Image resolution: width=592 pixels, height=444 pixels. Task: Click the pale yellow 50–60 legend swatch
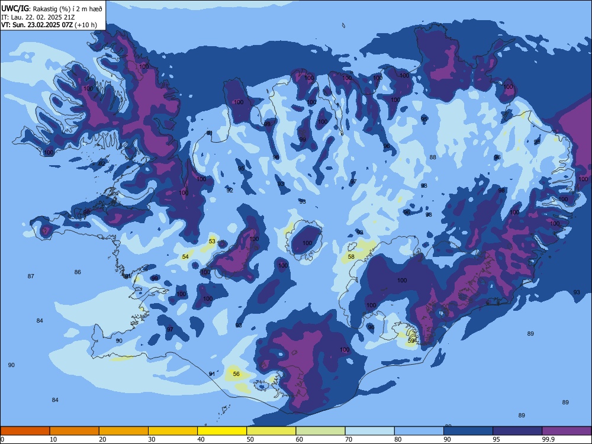point(272,431)
